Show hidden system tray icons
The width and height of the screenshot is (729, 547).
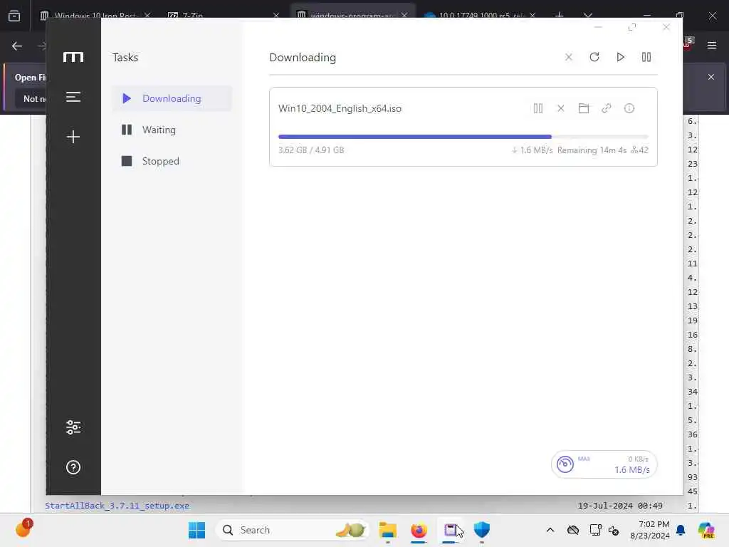(x=550, y=530)
